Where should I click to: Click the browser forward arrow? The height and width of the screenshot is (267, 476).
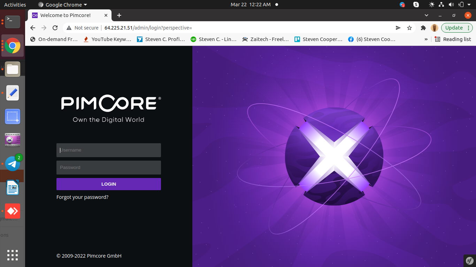pyautogui.click(x=44, y=28)
